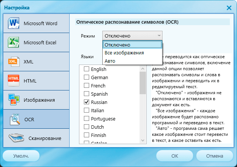
Task: Cancel with the Отмена button
Action: tap(215, 156)
